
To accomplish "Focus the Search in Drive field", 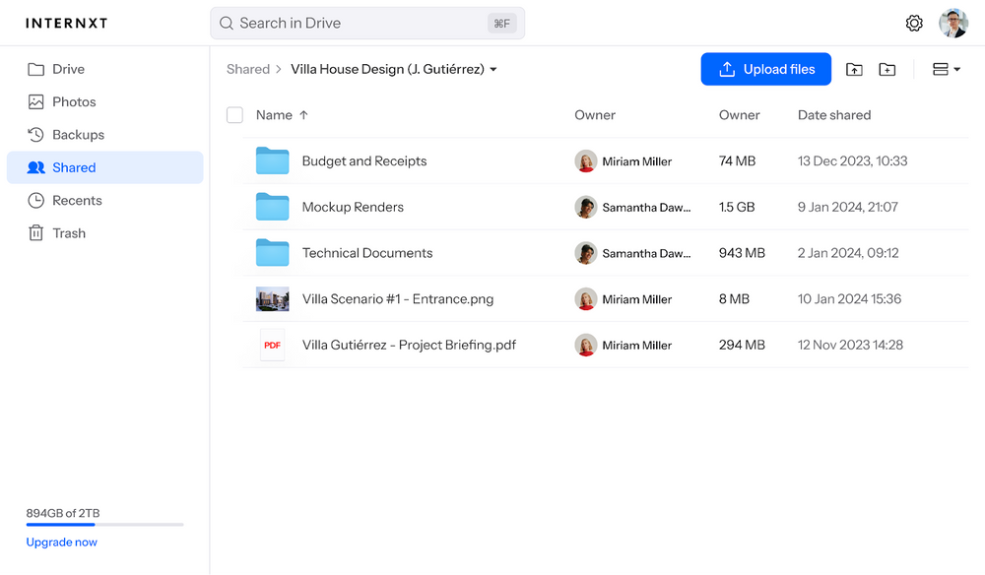I will [x=367, y=24].
